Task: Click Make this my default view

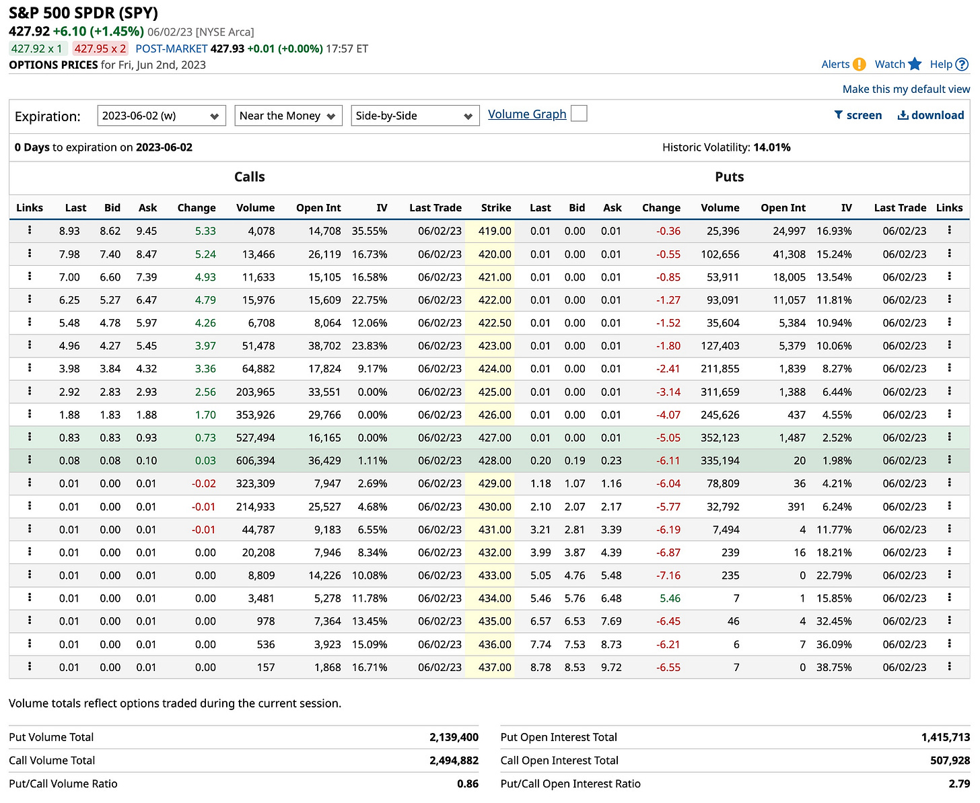Action: pyautogui.click(x=906, y=89)
